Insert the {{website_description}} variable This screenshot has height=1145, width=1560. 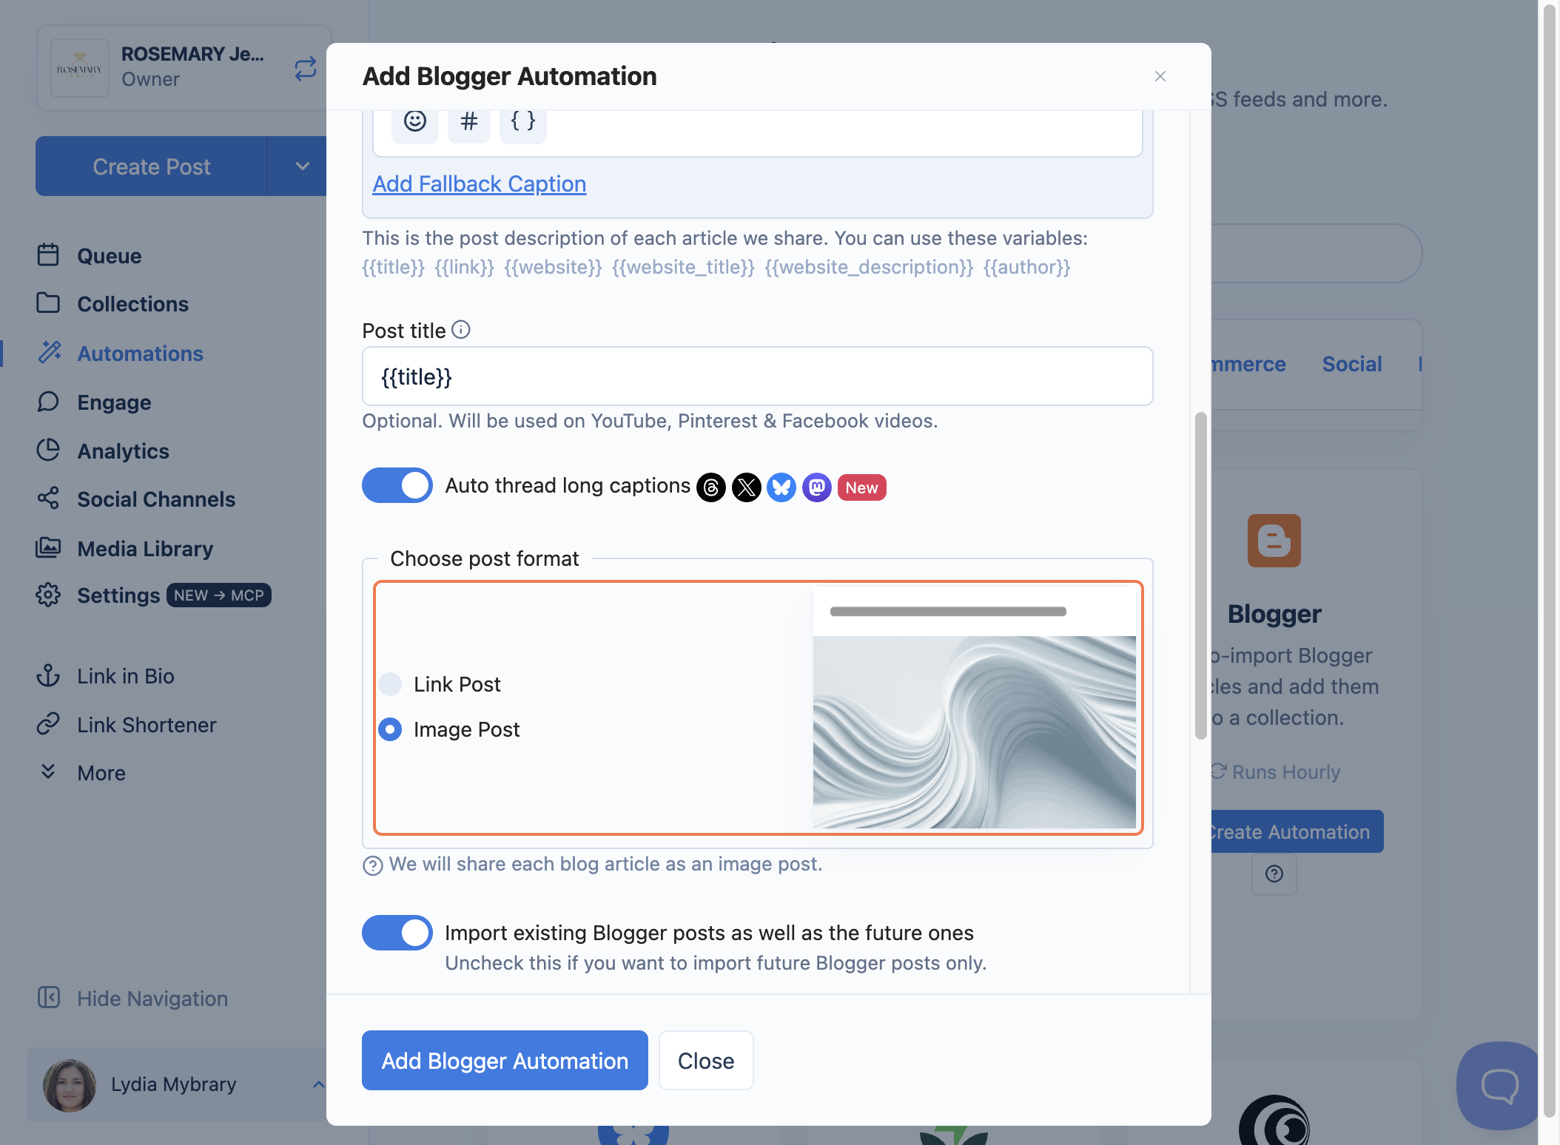click(x=870, y=267)
